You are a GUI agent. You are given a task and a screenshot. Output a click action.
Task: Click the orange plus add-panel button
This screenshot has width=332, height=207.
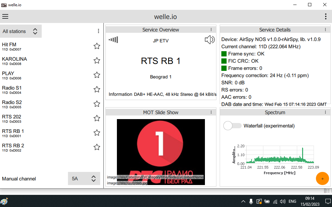click(322, 178)
